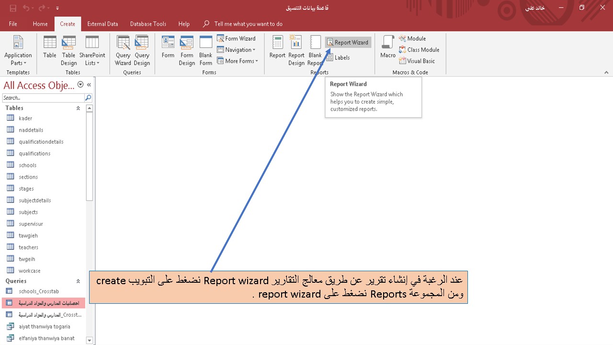Open the All Access Objects filter menu
This screenshot has width=613, height=345.
(80, 84)
